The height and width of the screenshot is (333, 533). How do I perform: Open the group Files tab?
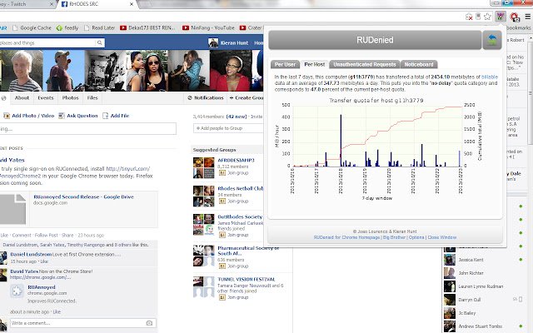click(x=92, y=98)
